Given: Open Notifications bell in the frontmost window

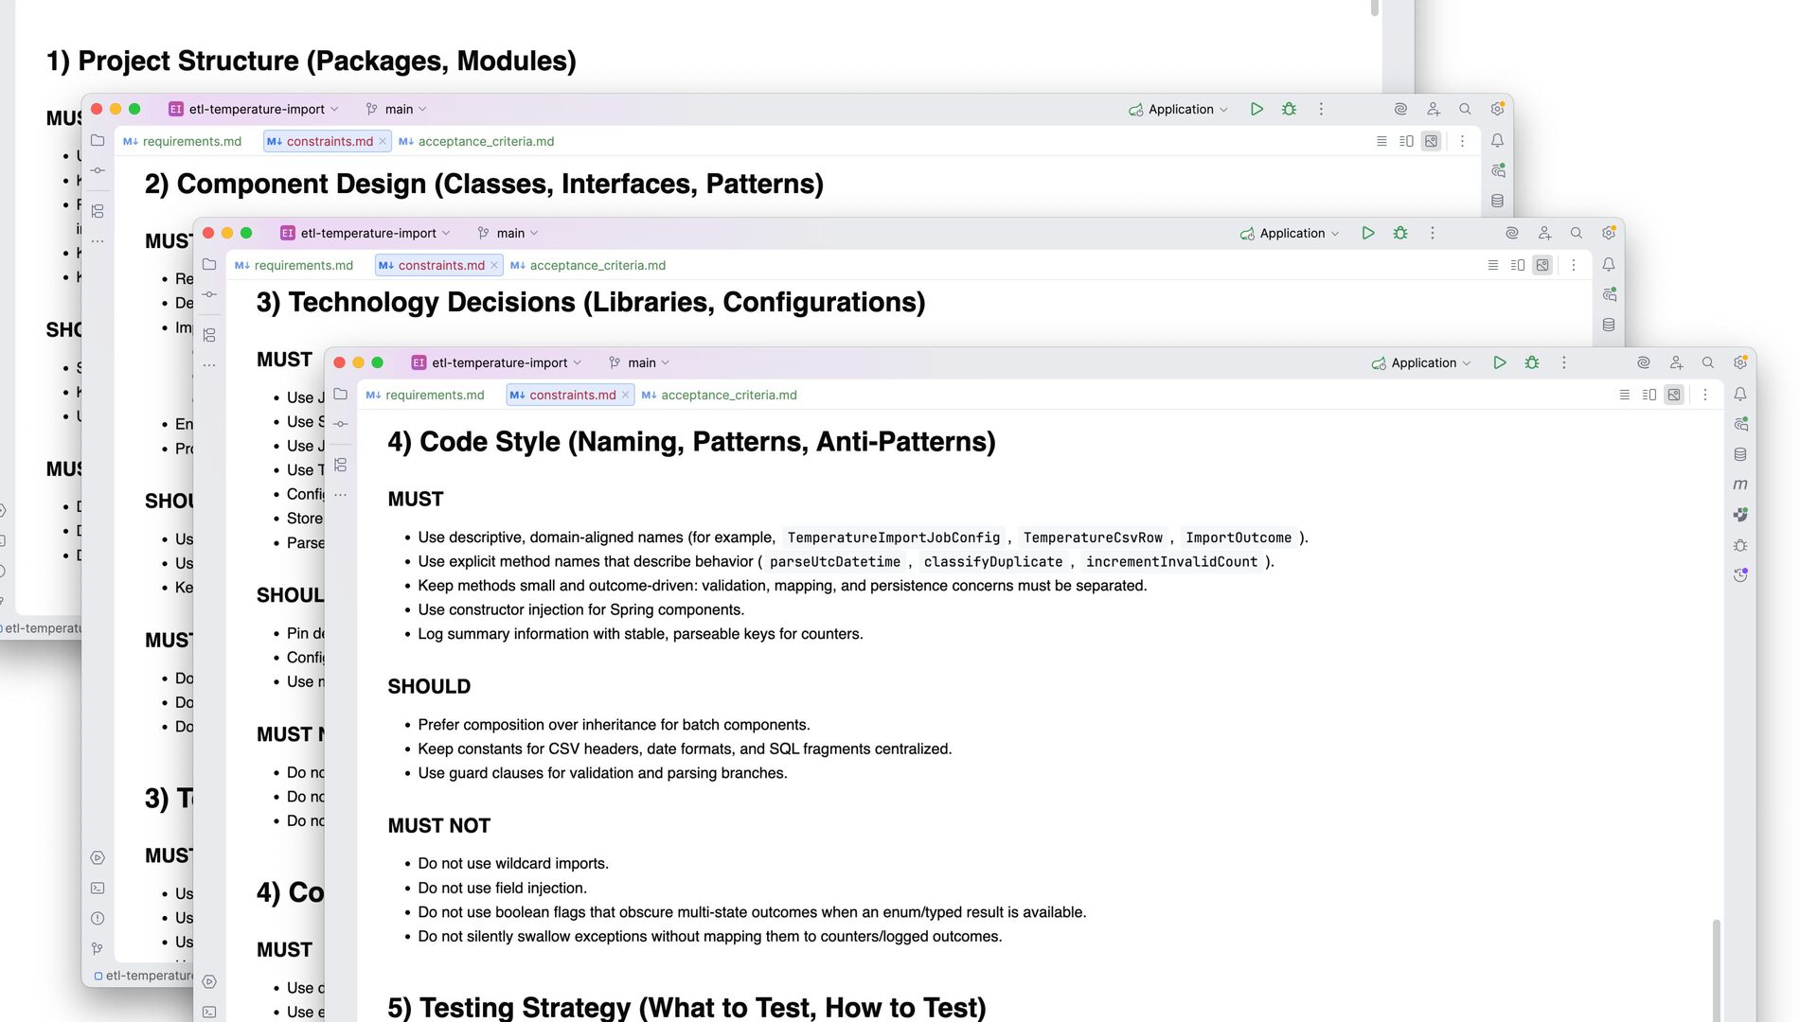Looking at the screenshot, I should pos(1740,394).
